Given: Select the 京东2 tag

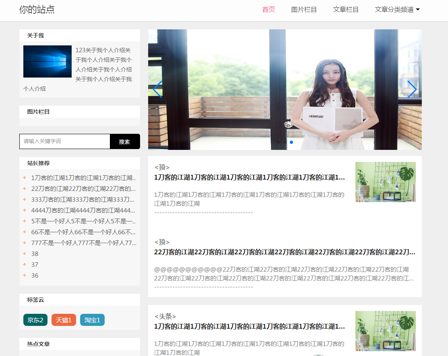Looking at the screenshot, I should pyautogui.click(x=35, y=320).
